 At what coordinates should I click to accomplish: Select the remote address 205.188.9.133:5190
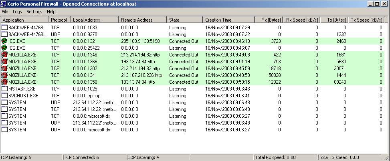[x=140, y=41]
